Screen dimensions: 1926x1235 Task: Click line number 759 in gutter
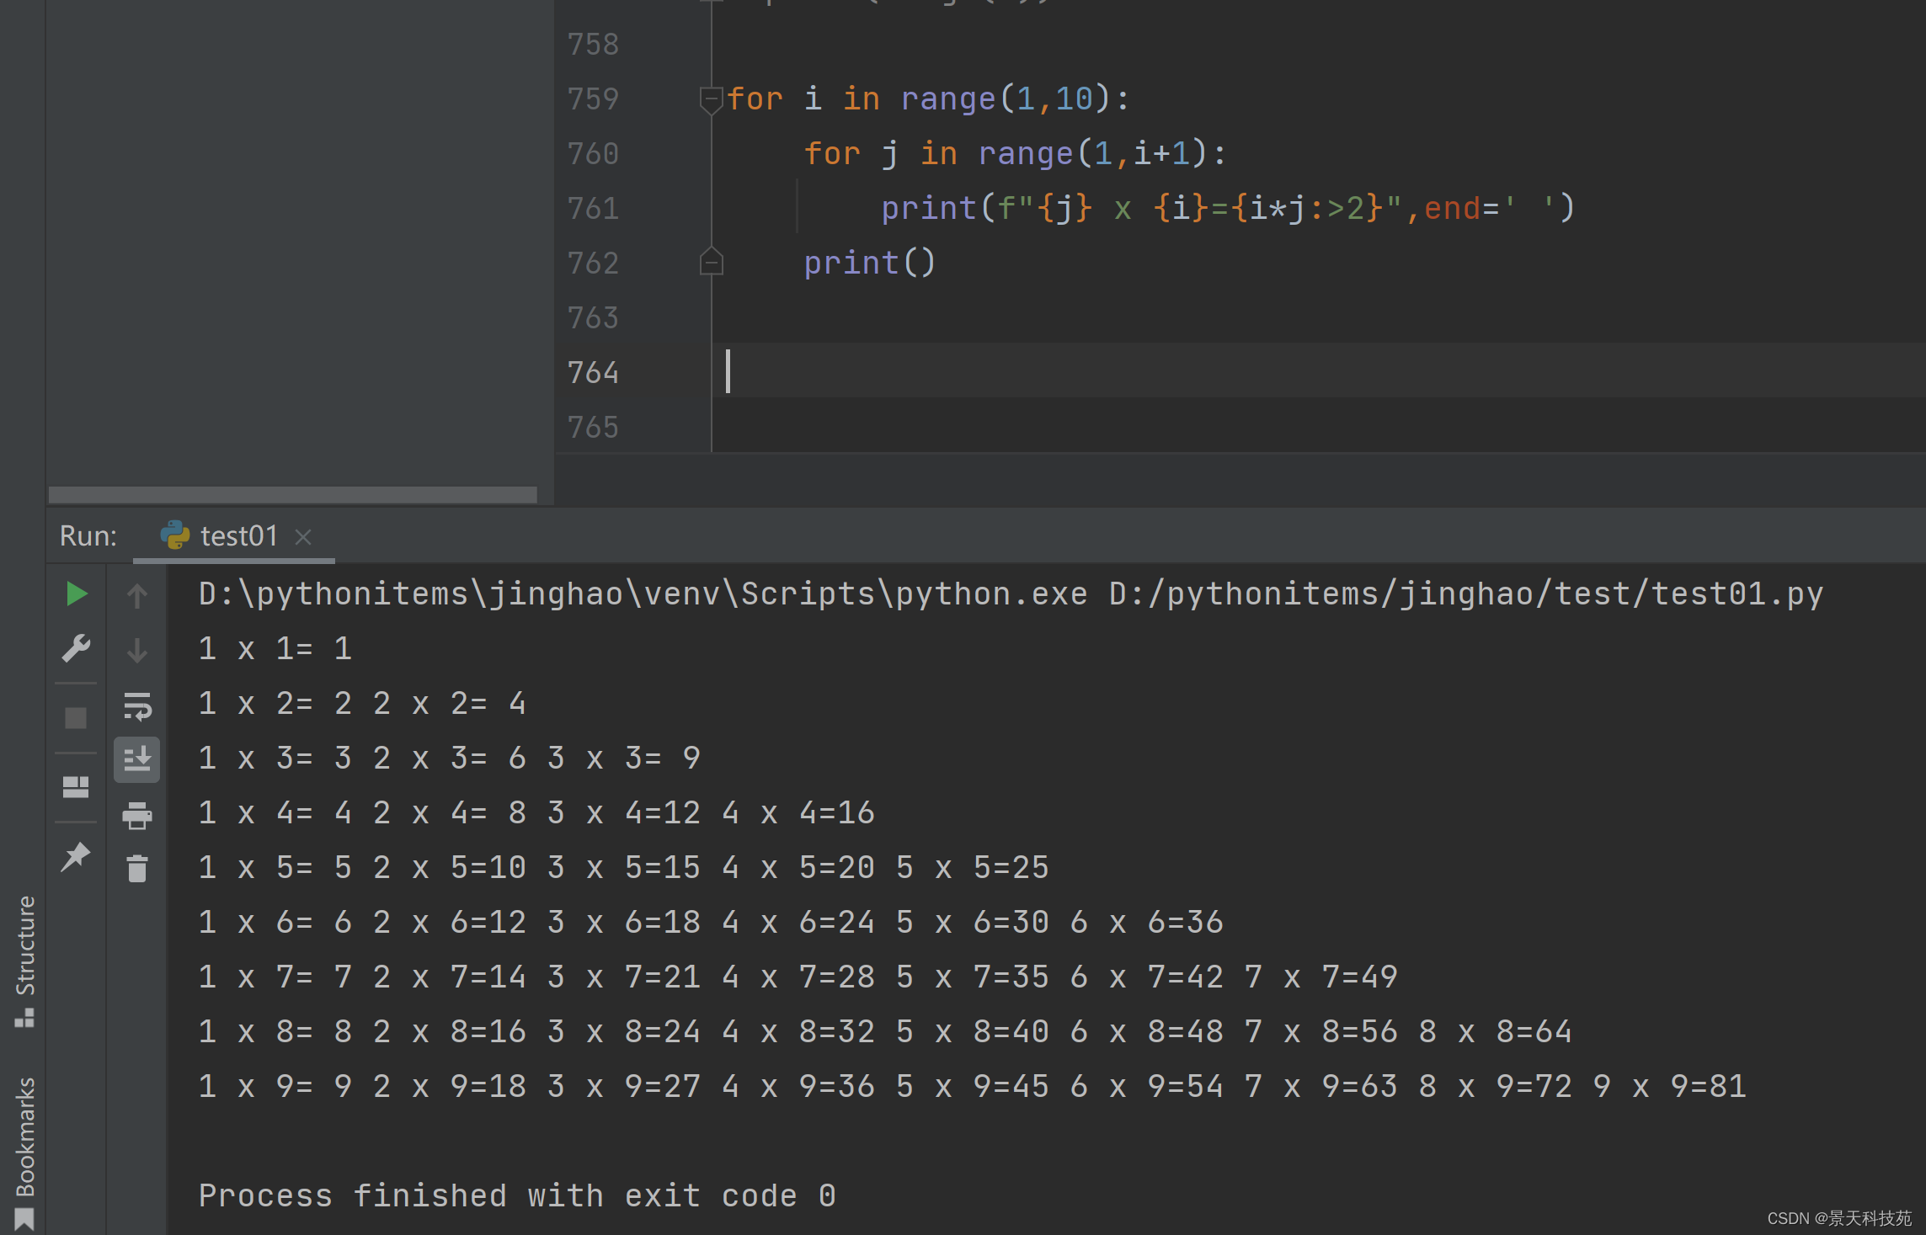tap(594, 99)
